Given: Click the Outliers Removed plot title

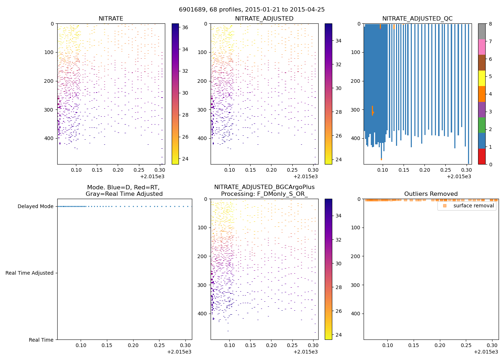Looking at the screenshot, I should pyautogui.click(x=431, y=194).
